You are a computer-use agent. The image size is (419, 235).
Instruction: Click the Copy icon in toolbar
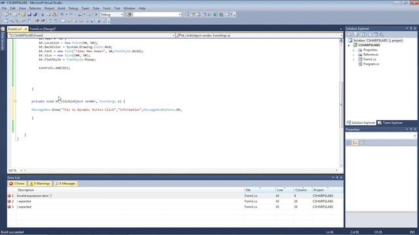[48, 14]
